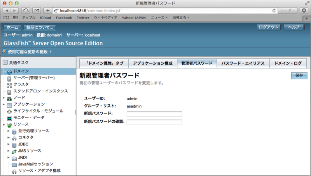311x176 pixels.
Task: Click the リソース folder icon
Action: point(9,125)
